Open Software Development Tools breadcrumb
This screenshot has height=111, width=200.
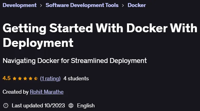click(82, 5)
